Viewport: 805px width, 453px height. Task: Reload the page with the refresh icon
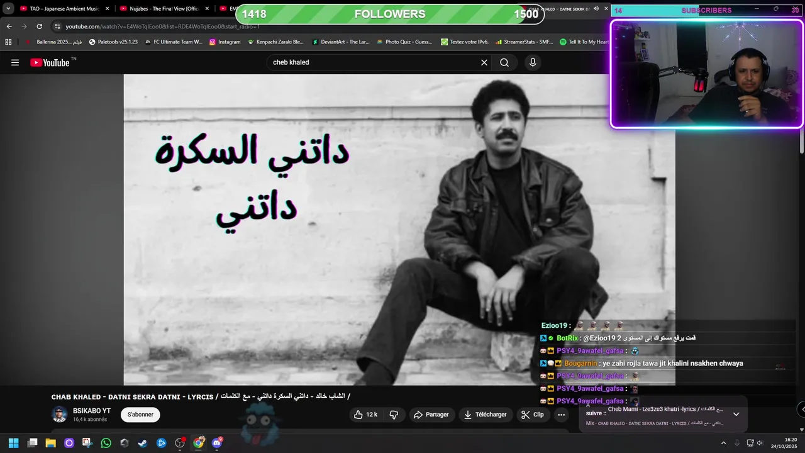click(x=39, y=26)
